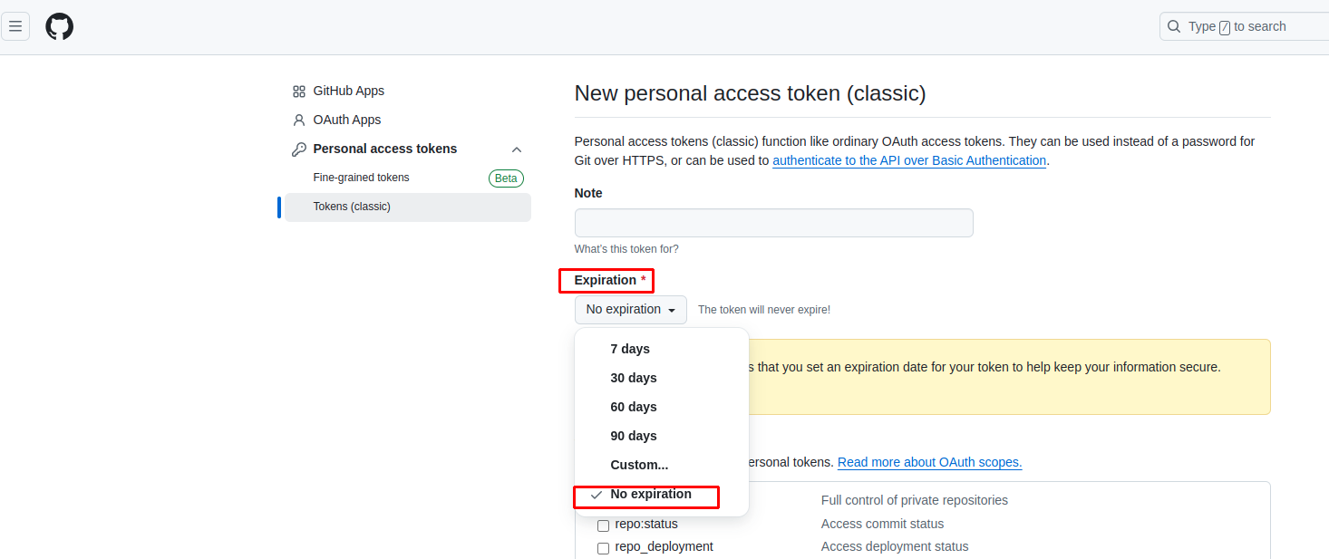This screenshot has height=559, width=1329.
Task: Enable the repo:status scope checkbox
Action: pos(603,525)
